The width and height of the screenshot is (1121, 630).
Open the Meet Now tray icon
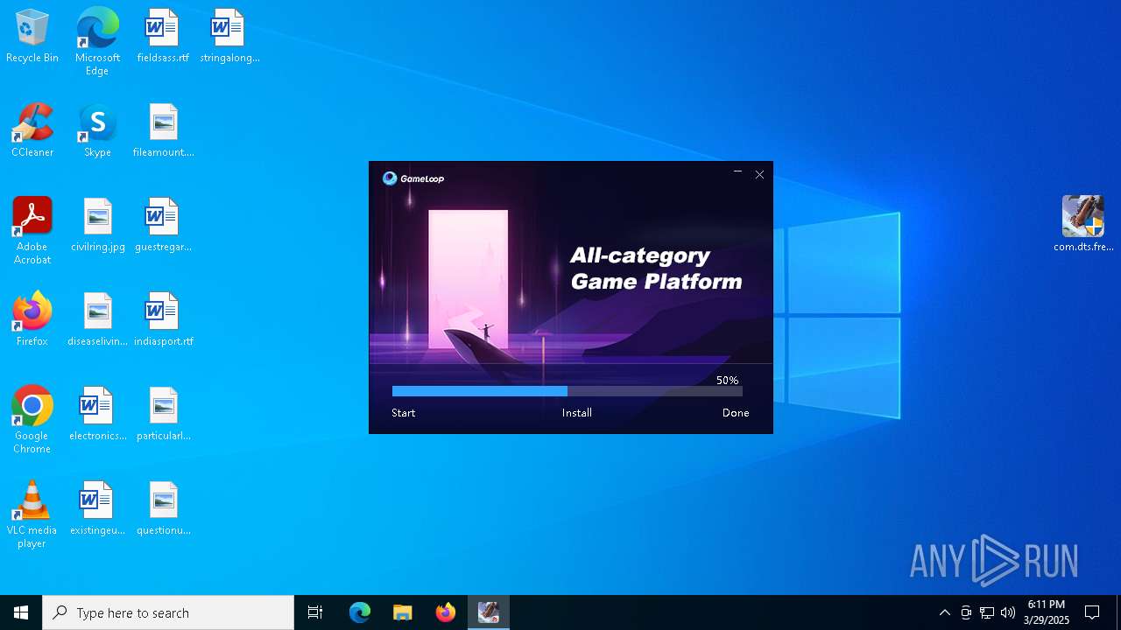coord(966,612)
